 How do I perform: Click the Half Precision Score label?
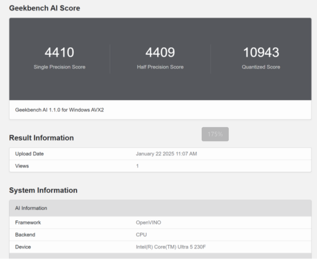tap(160, 67)
